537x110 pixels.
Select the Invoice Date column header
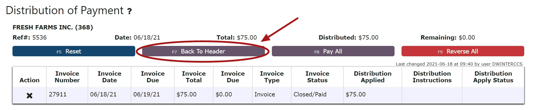pyautogui.click(x=109, y=77)
